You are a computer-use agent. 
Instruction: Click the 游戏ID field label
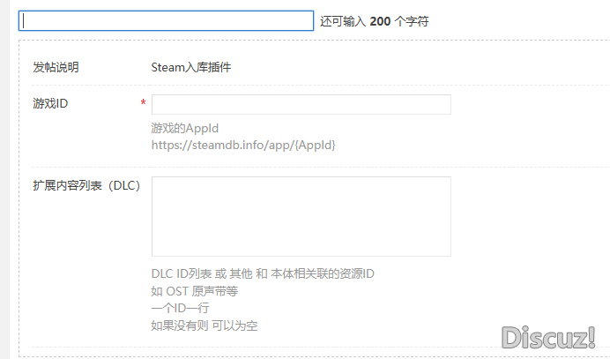50,103
